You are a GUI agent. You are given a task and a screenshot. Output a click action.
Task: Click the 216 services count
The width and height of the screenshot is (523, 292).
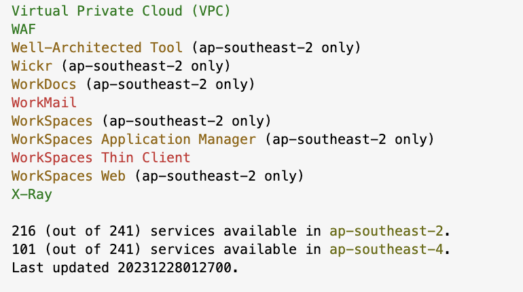[23, 231]
